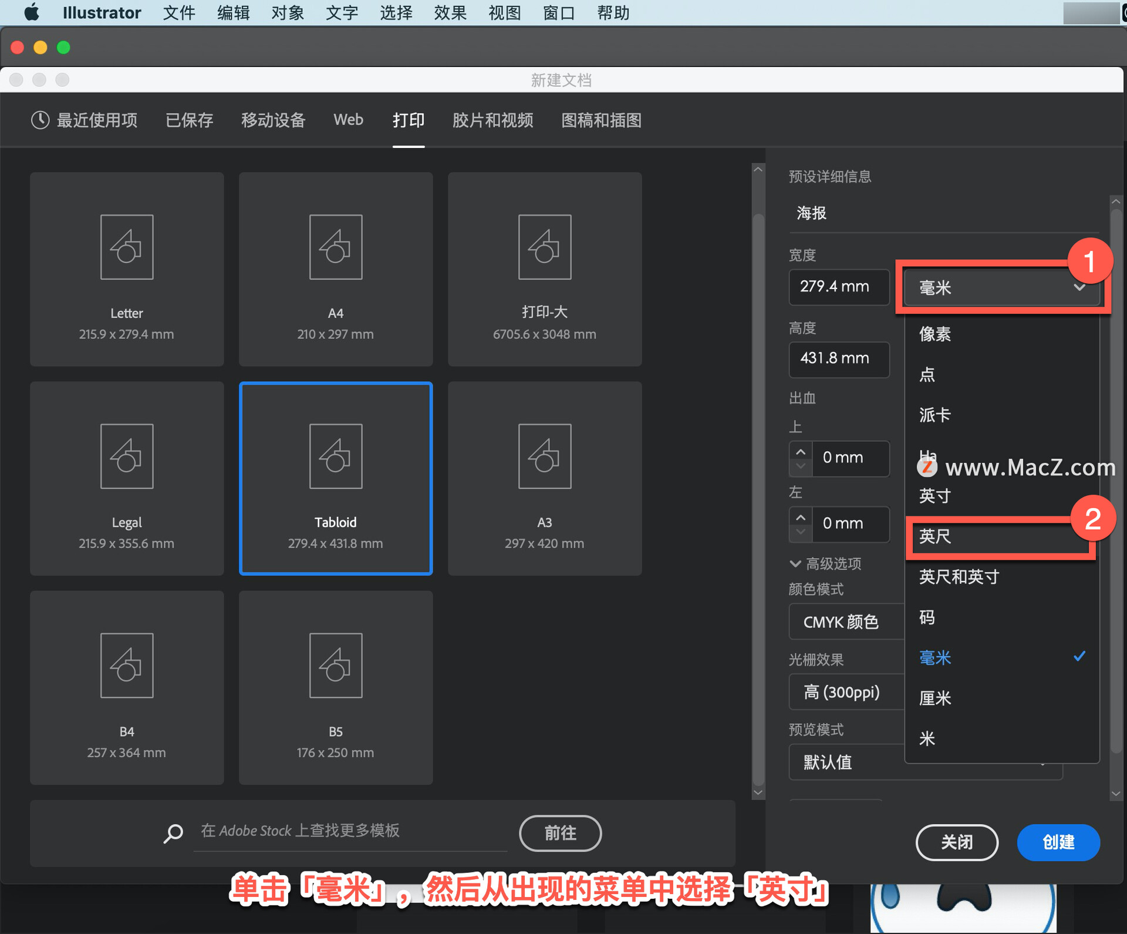Choose 英尺 from the units list
This screenshot has height=934, width=1127.
click(1001, 536)
